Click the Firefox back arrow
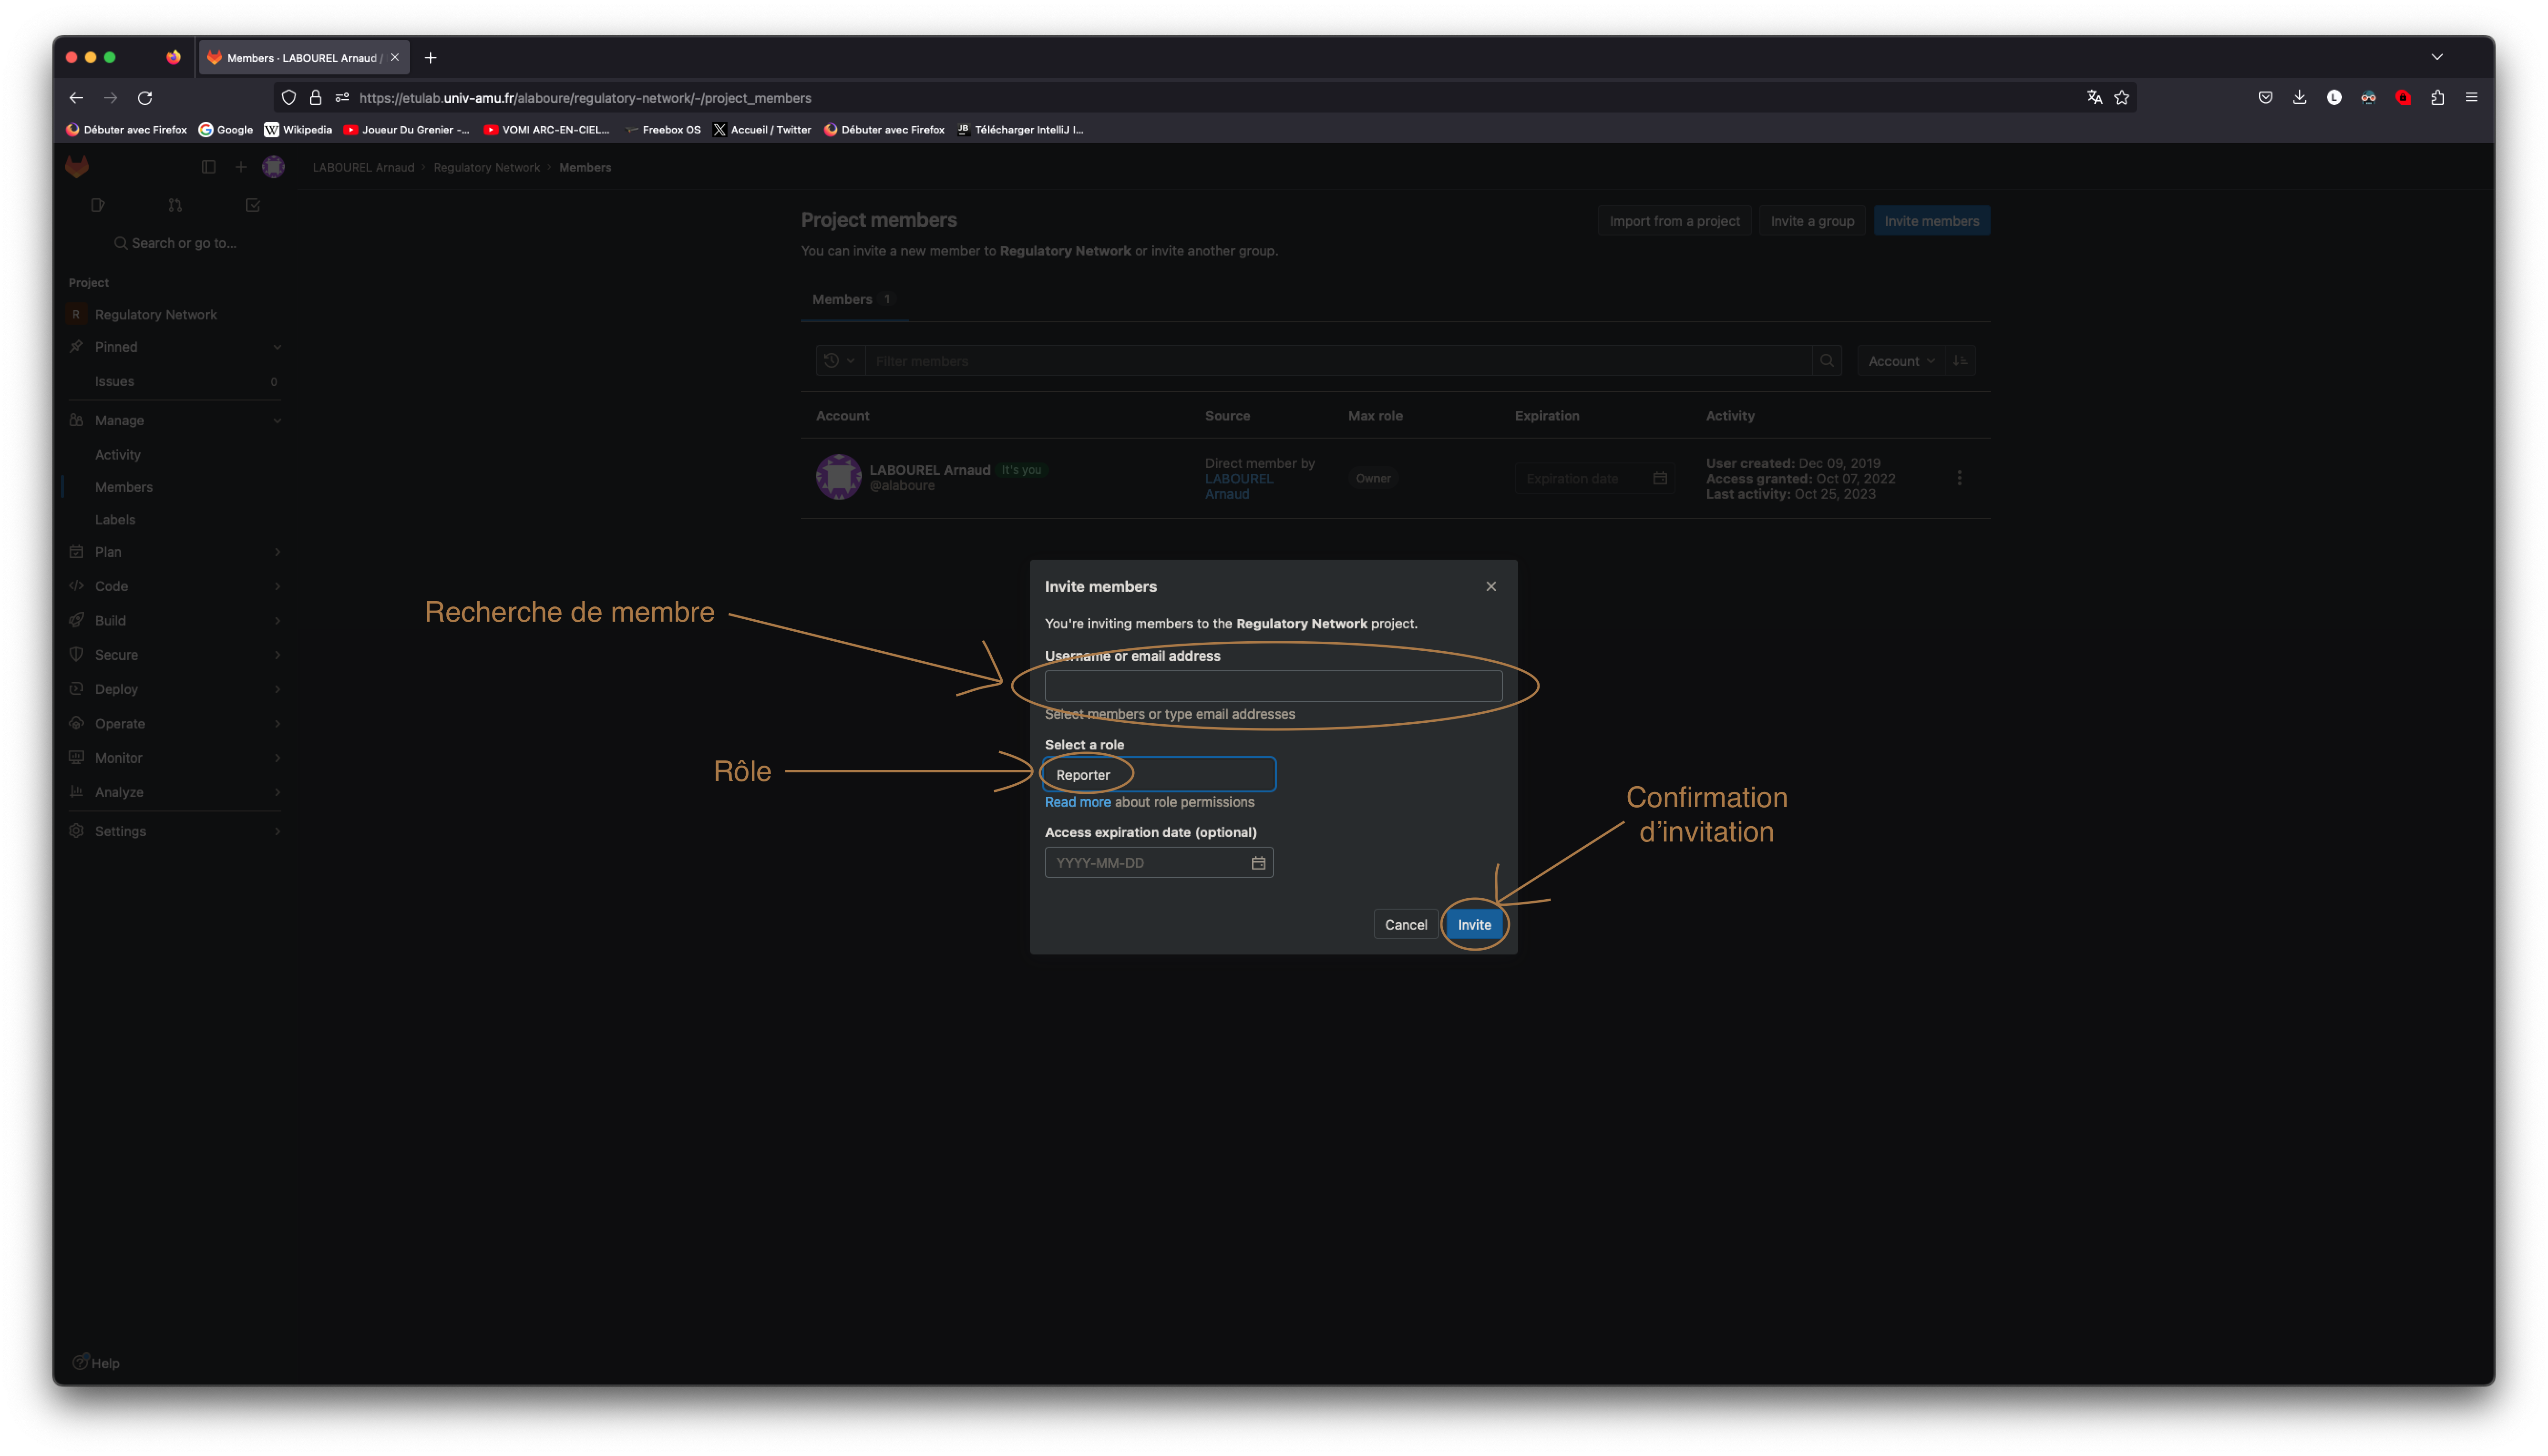Viewport: 2548px width, 1456px height. [x=76, y=98]
